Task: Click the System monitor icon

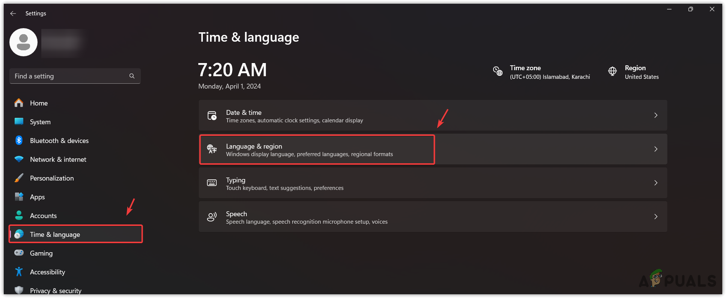Action: (19, 122)
